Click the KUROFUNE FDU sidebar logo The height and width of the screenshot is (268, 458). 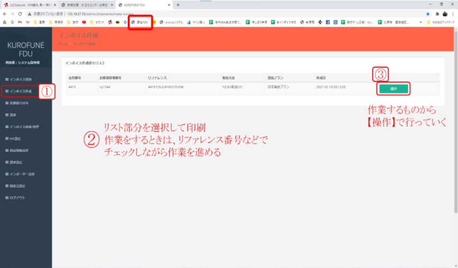pos(26,49)
